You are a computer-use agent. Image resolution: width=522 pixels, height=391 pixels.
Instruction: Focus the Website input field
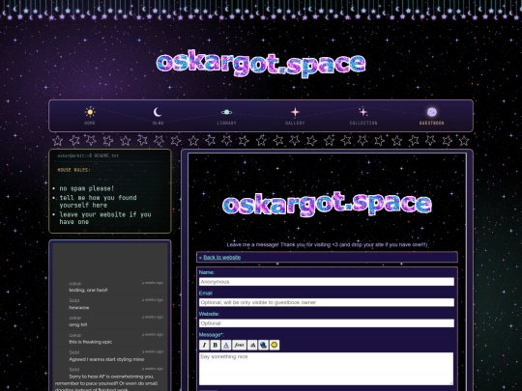pyautogui.click(x=327, y=323)
